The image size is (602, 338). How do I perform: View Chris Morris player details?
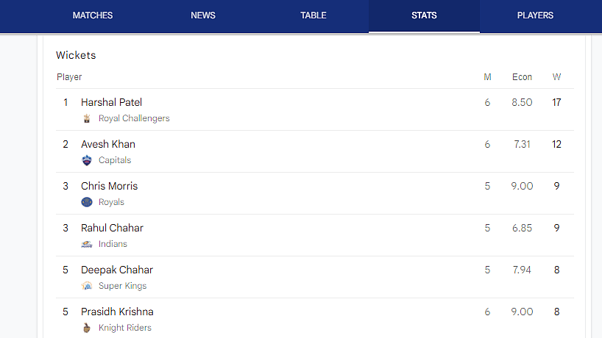click(x=315, y=193)
